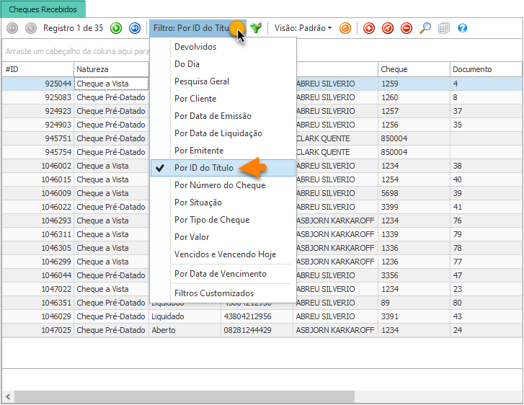524x405 pixels.
Task: Open search with magnifying glass icon
Action: 425,28
